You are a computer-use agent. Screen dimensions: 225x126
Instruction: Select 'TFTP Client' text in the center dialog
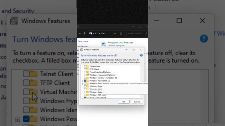coord(94,69)
